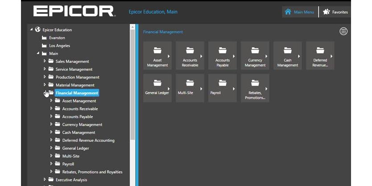Screen dimensions: 372x186
Task: Click the Epicor Education, Main header link
Action: pyautogui.click(x=153, y=12)
